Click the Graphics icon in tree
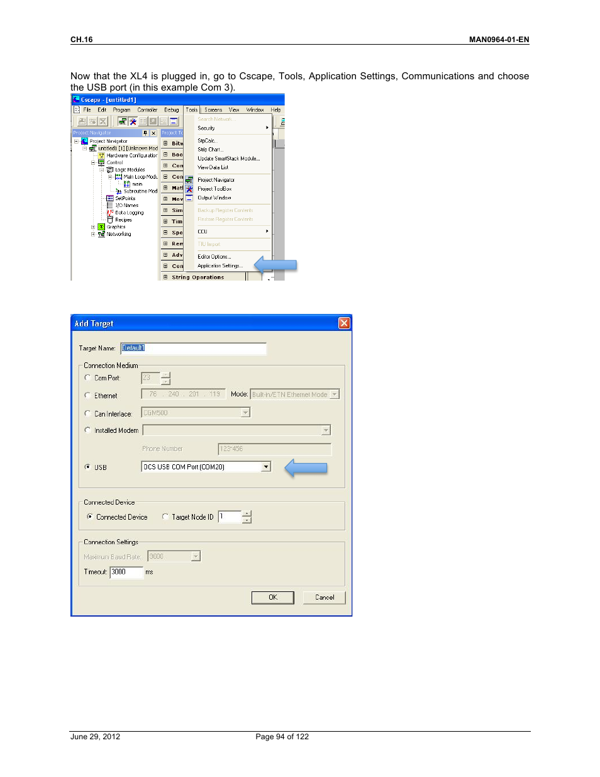The height and width of the screenshot is (777, 600). tap(101, 227)
